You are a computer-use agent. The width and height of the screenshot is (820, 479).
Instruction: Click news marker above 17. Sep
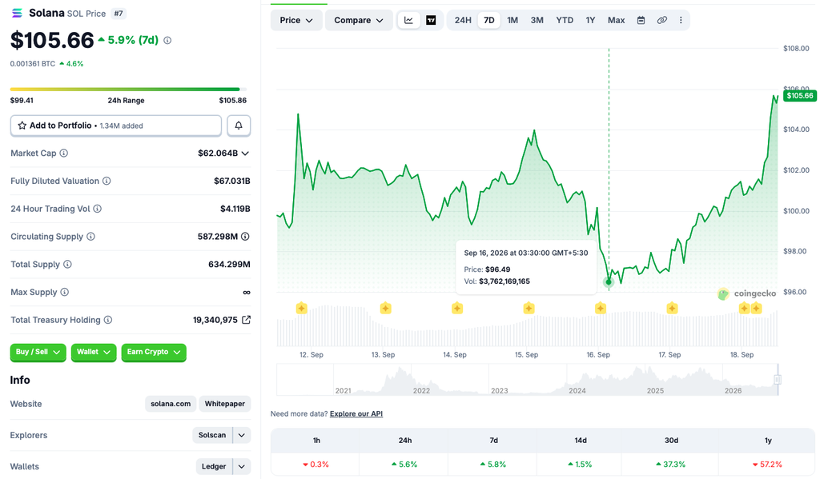click(x=672, y=308)
